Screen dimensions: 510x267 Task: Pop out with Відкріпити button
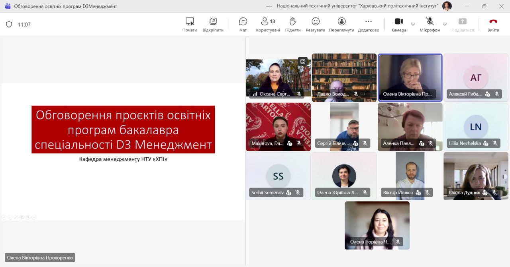click(x=213, y=24)
